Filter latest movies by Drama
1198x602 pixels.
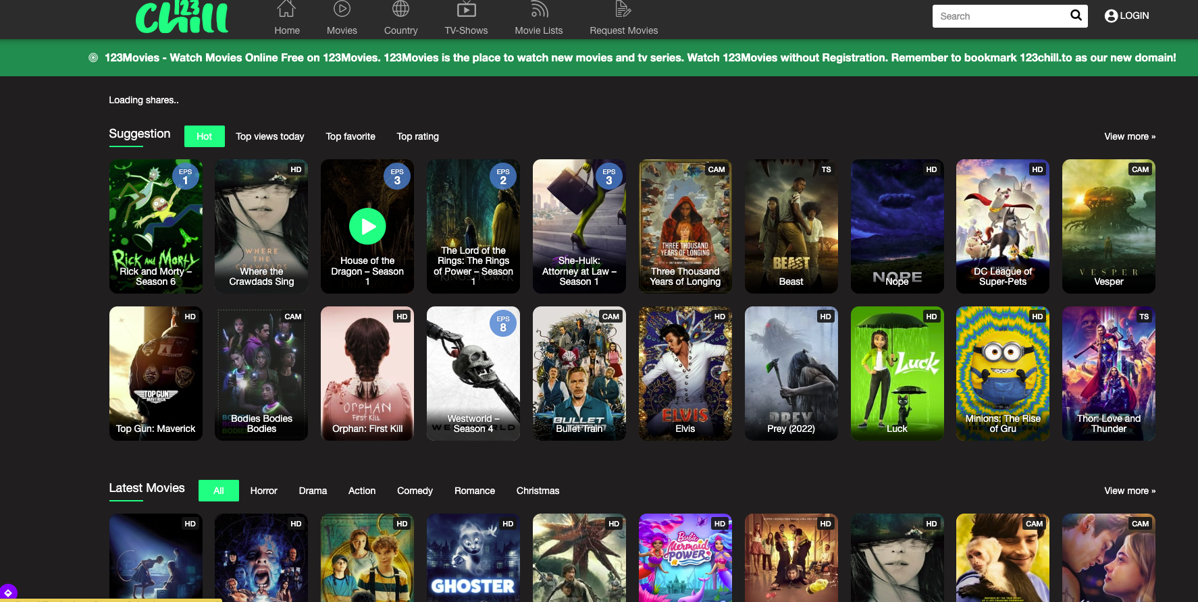313,491
